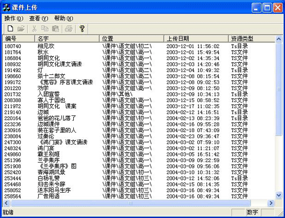Click the location \课件\其他\
Viewport: 285px width, 218px height.
click(x=117, y=94)
